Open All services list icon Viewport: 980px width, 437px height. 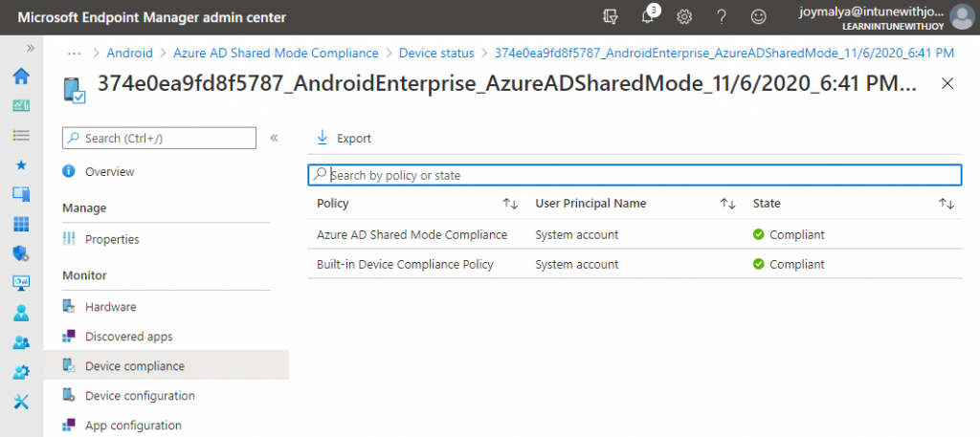[21, 135]
